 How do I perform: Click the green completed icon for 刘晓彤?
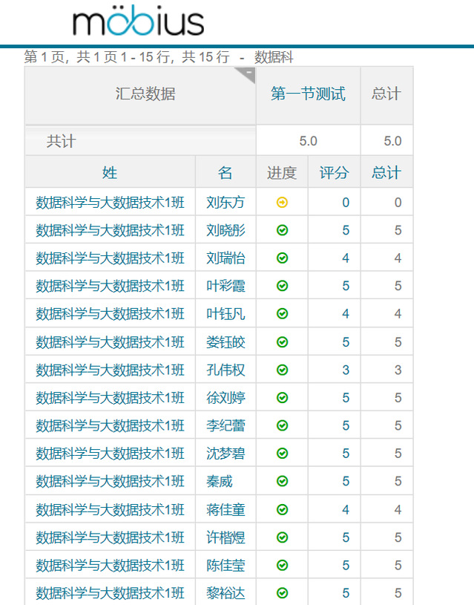(282, 230)
